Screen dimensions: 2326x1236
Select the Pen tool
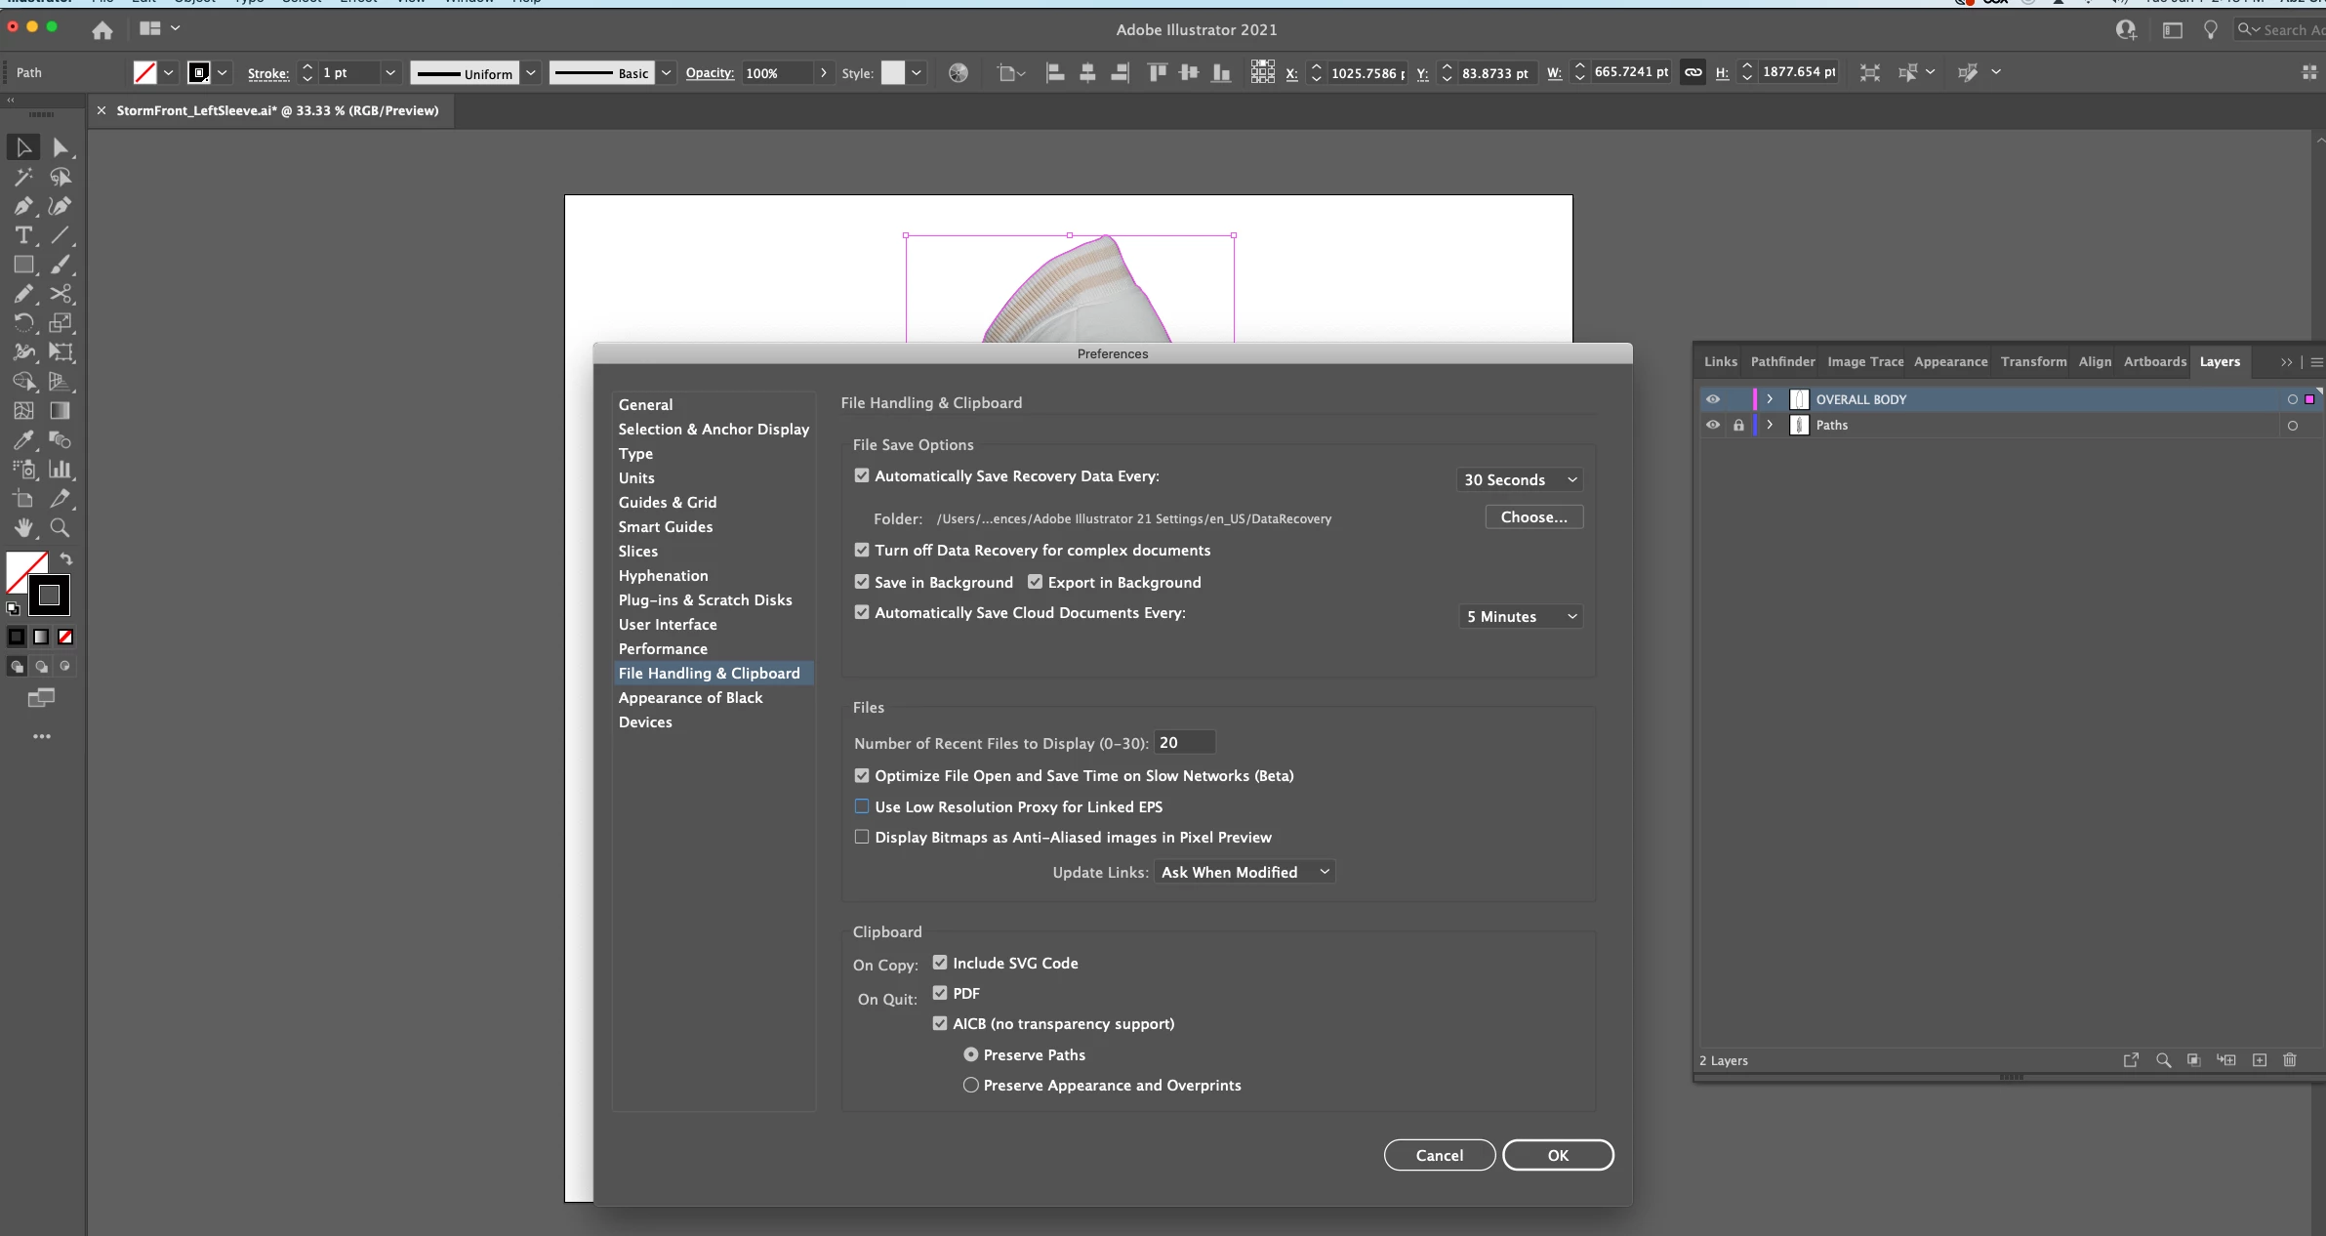[x=23, y=206]
